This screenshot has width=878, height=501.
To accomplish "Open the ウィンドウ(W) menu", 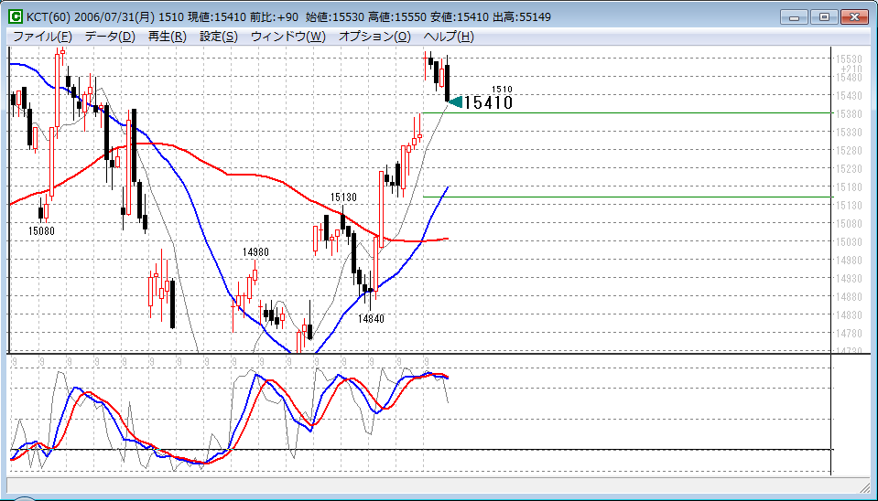I will [x=287, y=37].
